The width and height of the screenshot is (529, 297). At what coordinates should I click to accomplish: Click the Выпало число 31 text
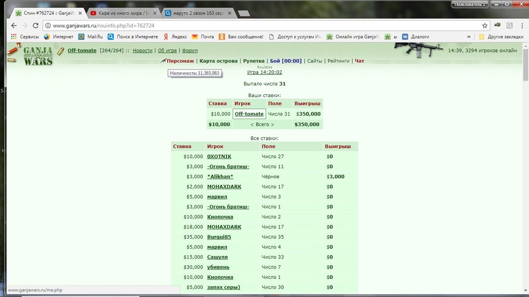[x=264, y=84]
